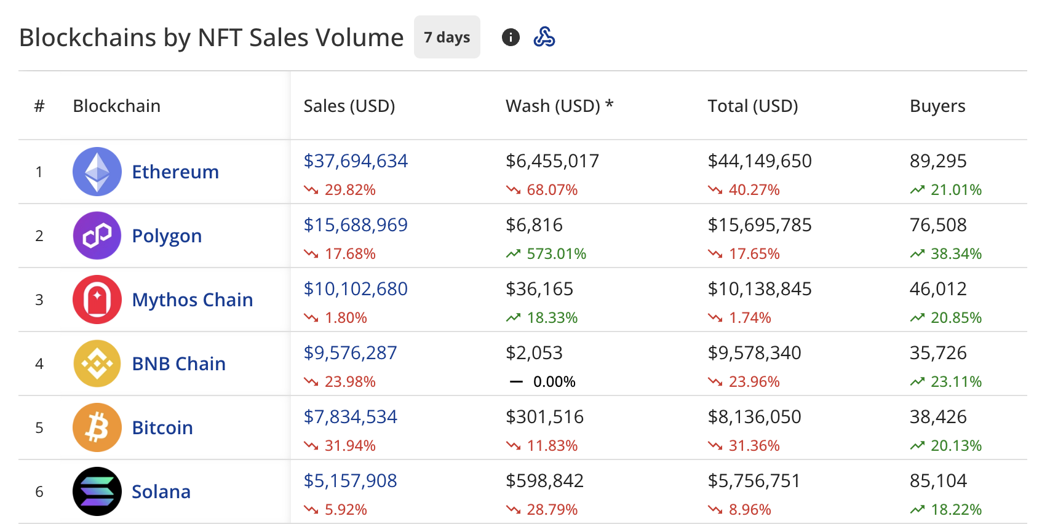Viewport: 1042px width, 524px height.
Task: Sort by Wash (USD) column header
Action: click(559, 106)
